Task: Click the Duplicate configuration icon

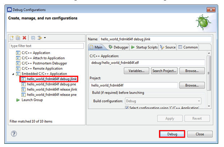Action: tap(18, 38)
